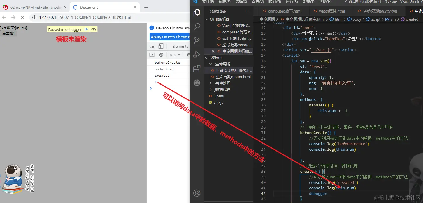Open the 文件(F) menu
Image resolution: width=423 pixels, height=203 pixels.
tap(208, 2)
